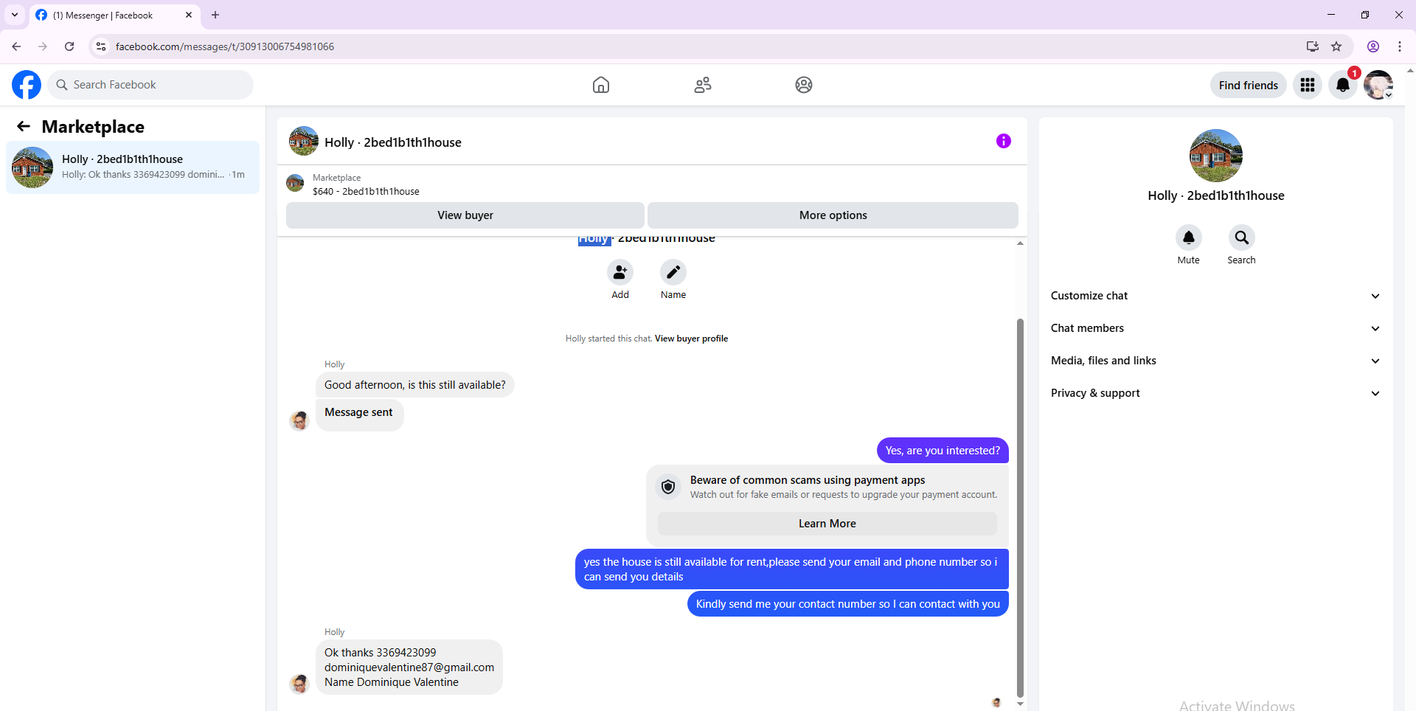
Task: Click Holly's message with email address
Action: pyautogui.click(x=409, y=667)
